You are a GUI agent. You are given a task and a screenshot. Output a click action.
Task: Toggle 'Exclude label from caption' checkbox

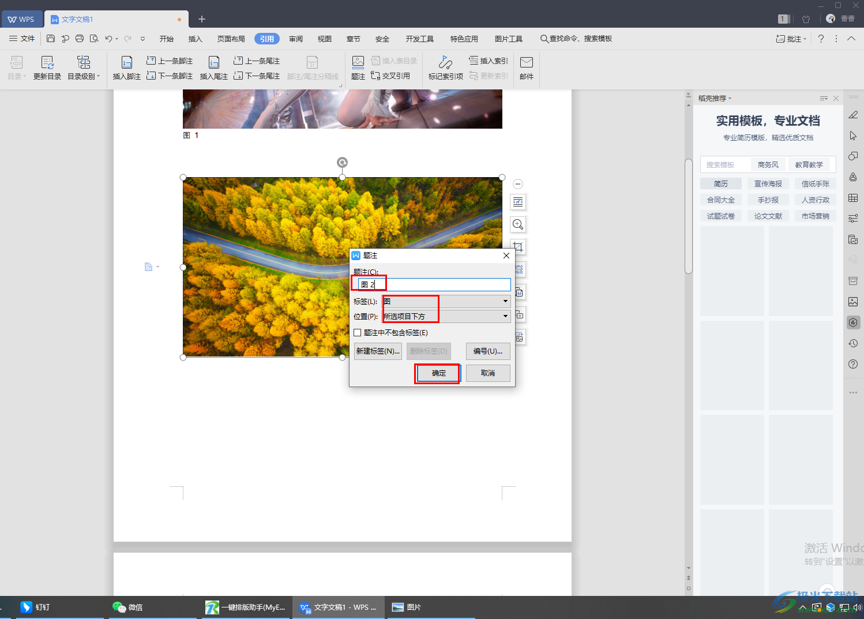tap(358, 333)
